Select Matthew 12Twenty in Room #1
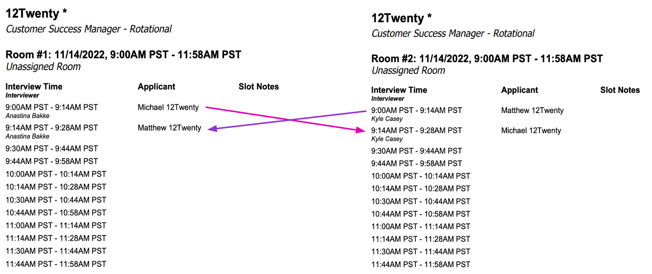 (169, 128)
